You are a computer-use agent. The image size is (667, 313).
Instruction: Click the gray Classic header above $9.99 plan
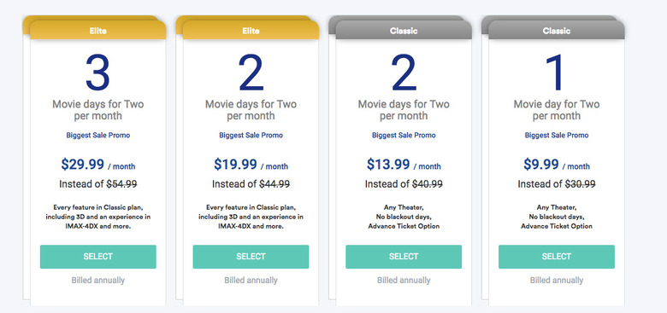tap(557, 31)
